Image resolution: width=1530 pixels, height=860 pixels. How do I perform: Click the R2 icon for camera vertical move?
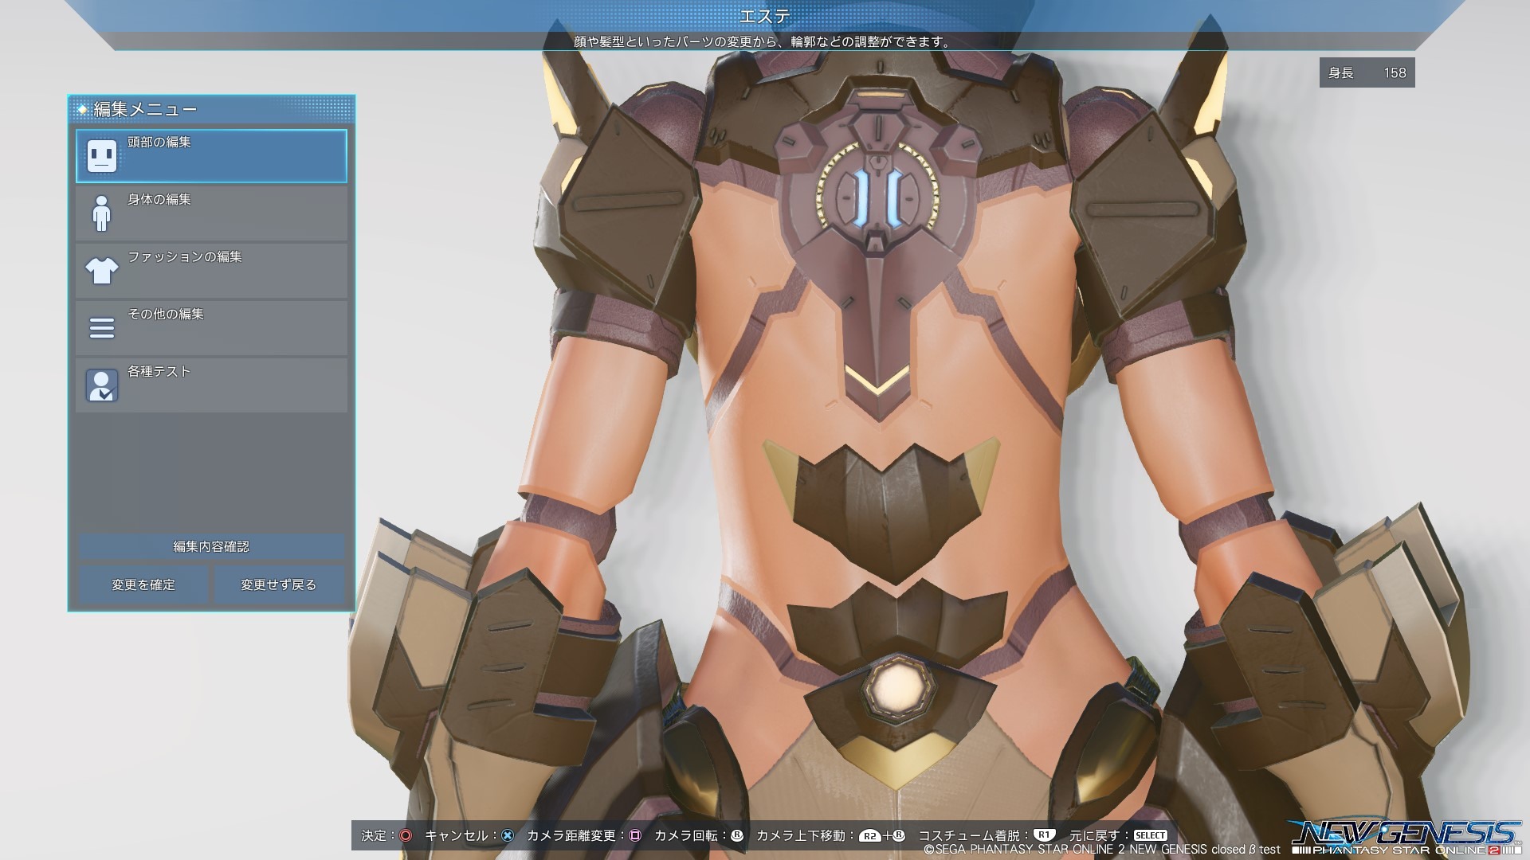tap(869, 836)
